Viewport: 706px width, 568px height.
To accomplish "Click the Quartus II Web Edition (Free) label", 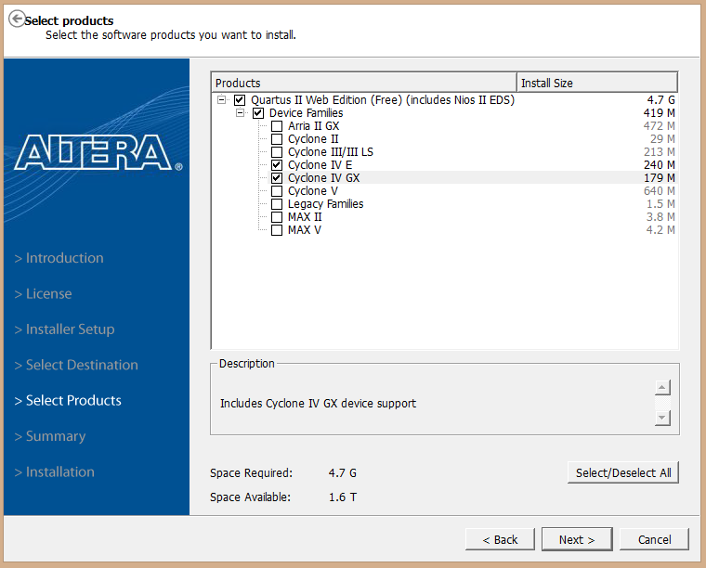I will [x=383, y=100].
